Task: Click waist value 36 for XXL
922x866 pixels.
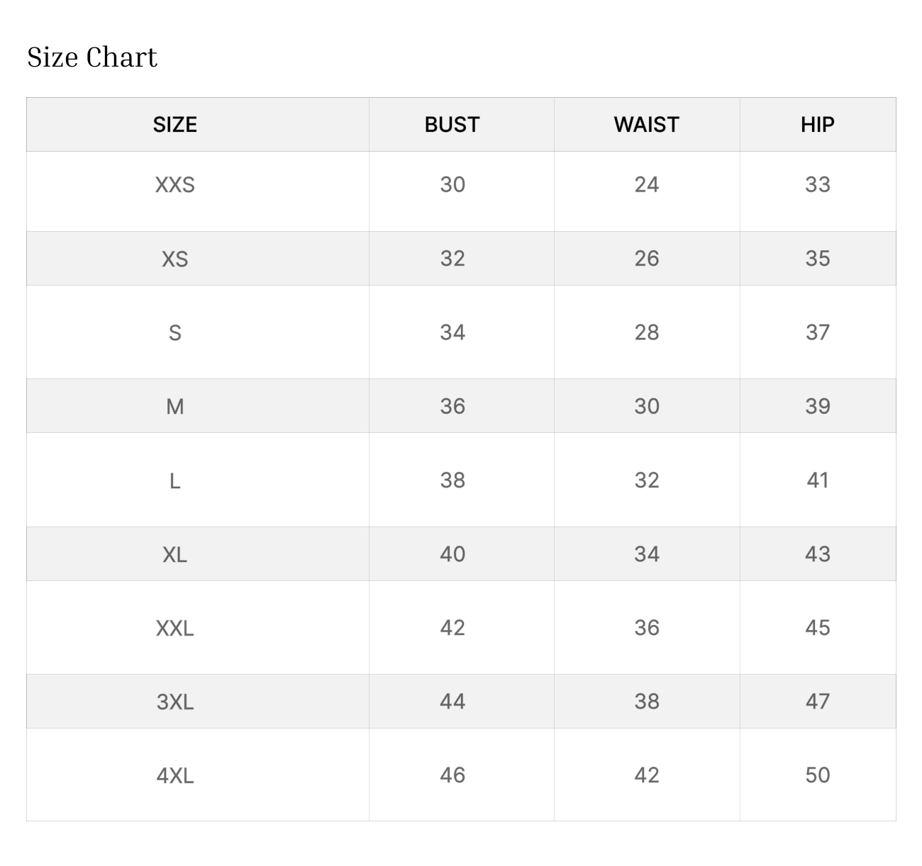Action: coord(646,628)
